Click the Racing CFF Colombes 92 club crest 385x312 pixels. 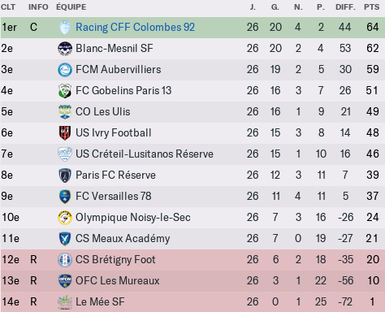pyautogui.click(x=65, y=28)
